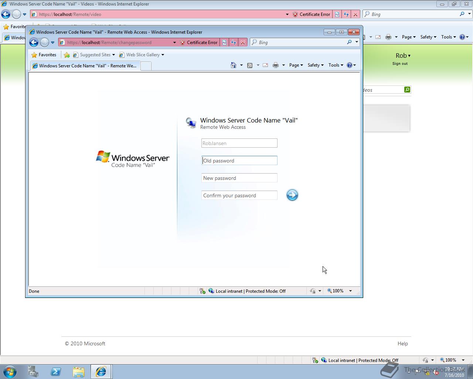Image resolution: width=473 pixels, height=379 pixels.
Task: Click Forward button in Remote Web Access window
Action: click(44, 42)
